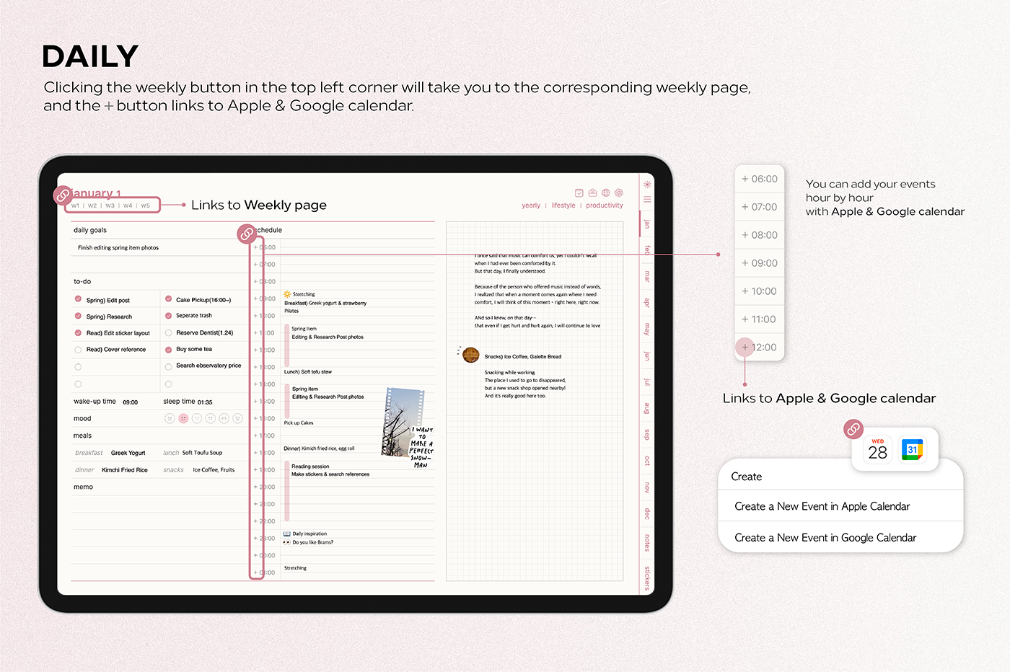1010x672 pixels.
Task: Open the productivity section link
Action: click(604, 205)
